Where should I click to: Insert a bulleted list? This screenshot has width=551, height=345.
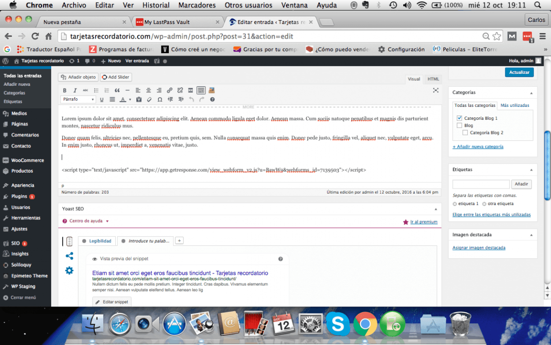point(96,90)
